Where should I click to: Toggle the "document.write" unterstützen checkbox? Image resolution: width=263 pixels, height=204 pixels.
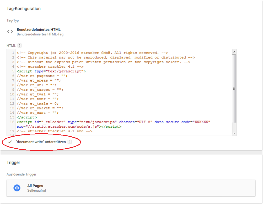coord(10,142)
